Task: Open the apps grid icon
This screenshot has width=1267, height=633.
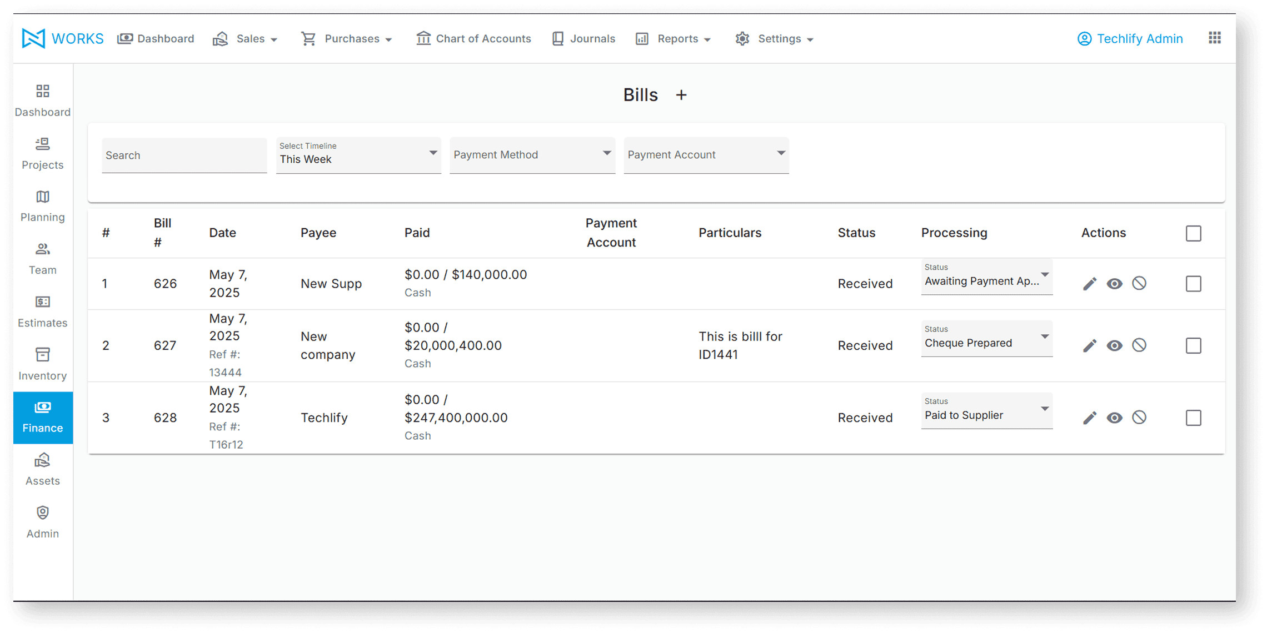Action: click(1215, 38)
